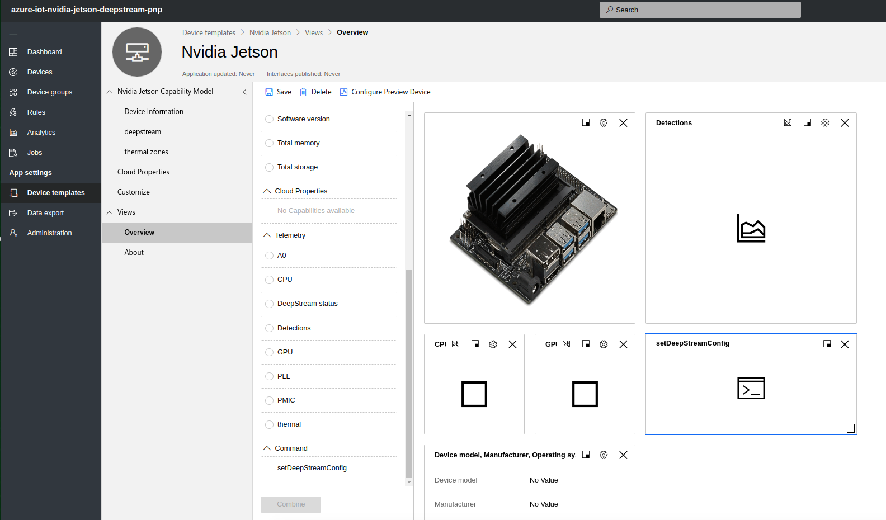
Task: Select the CPU telemetry checkbox
Action: tap(269, 280)
